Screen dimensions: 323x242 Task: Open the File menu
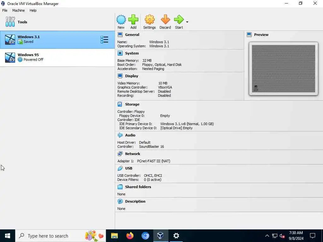point(5,10)
